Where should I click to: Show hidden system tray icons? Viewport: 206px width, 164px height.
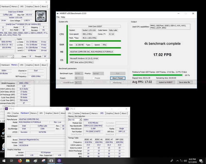[177, 161]
